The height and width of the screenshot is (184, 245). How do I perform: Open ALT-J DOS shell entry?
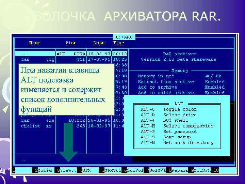[164, 121]
